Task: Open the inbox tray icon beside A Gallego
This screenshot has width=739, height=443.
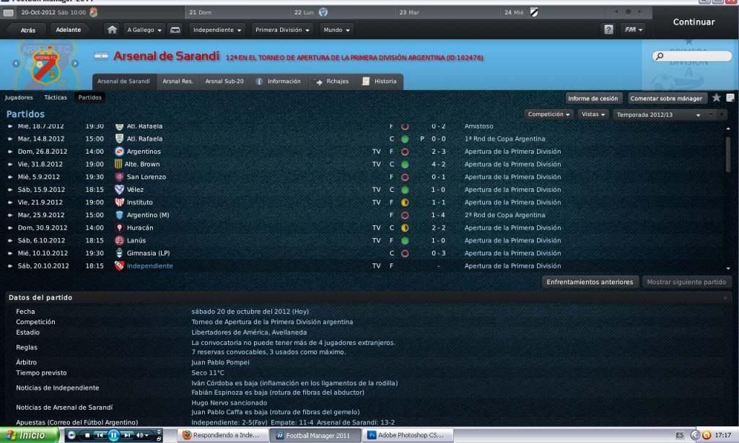Action: coord(175,30)
